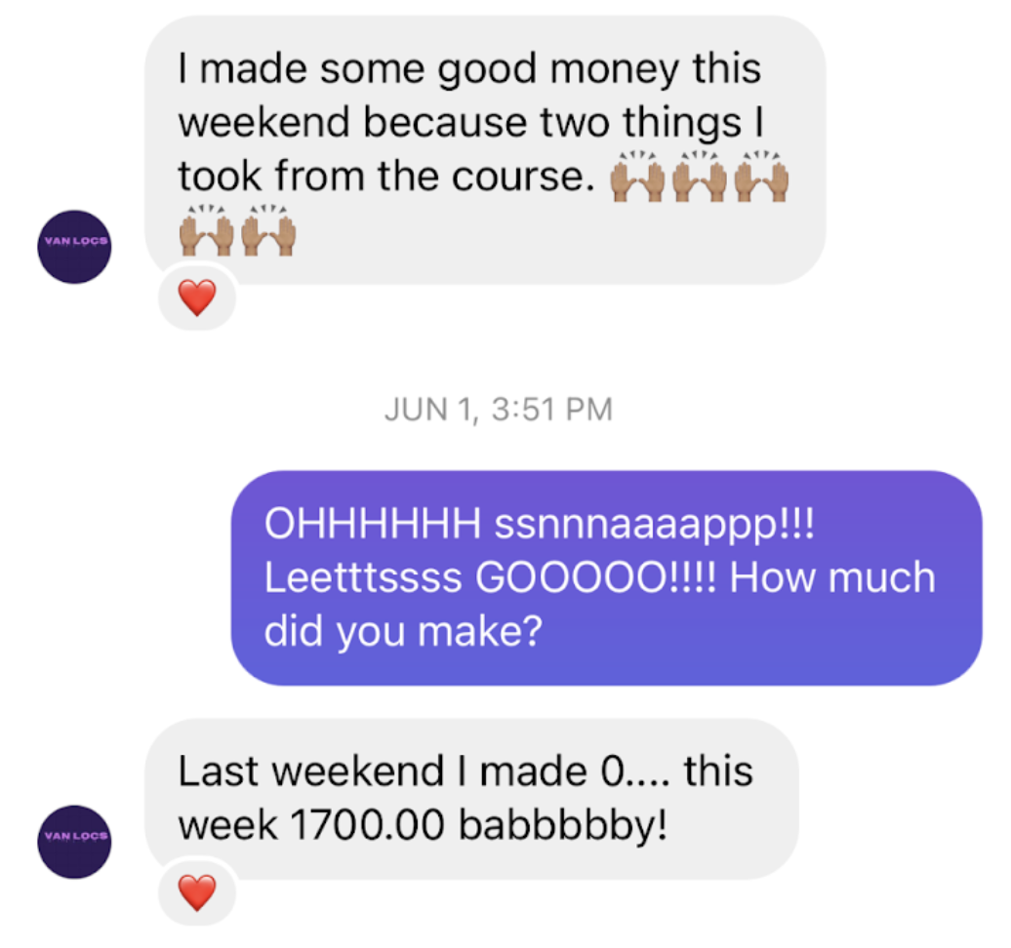Tap the "Last weekend" words in the bottom bubble
This screenshot has width=1011, height=948.
coord(311,770)
